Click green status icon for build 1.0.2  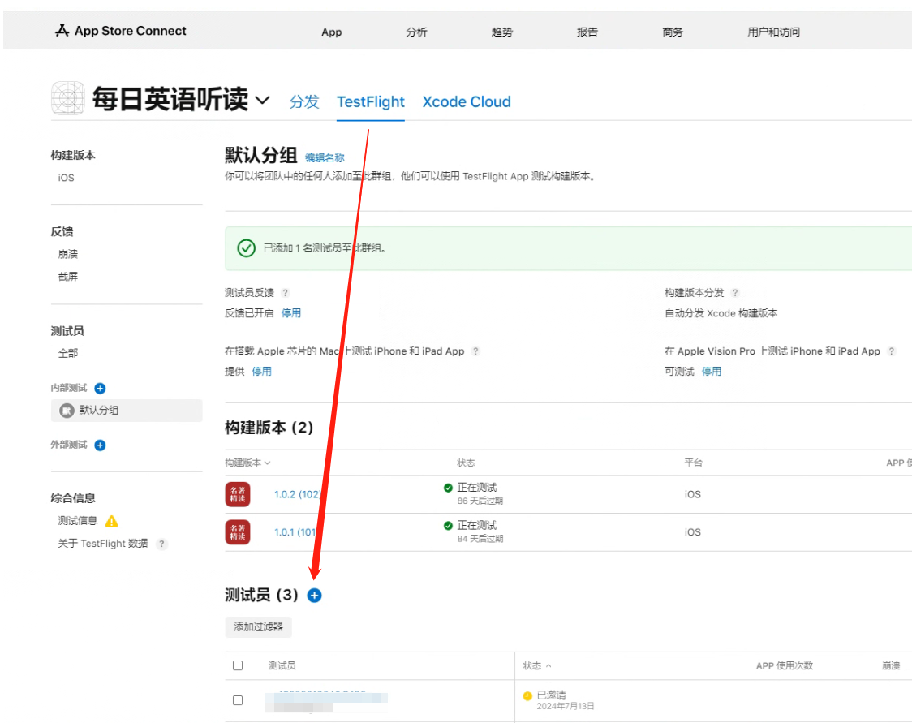(448, 488)
